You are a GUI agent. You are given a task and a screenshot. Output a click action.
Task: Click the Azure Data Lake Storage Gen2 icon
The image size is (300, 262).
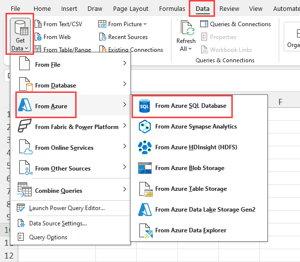(145, 210)
